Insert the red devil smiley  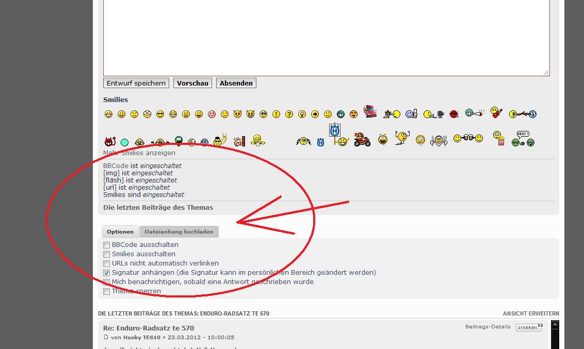tap(109, 142)
